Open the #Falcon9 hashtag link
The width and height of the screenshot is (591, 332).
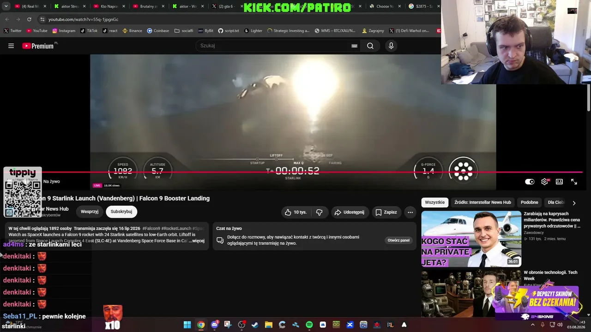[151, 229]
